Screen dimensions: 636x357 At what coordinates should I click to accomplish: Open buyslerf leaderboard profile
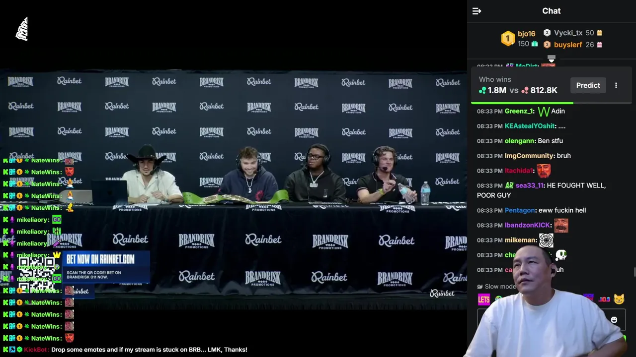(568, 45)
